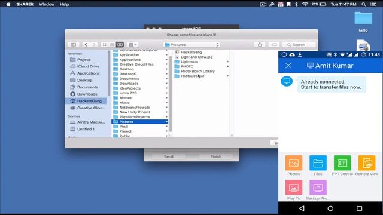
Task: Open the Window menu
Action: (47, 4)
